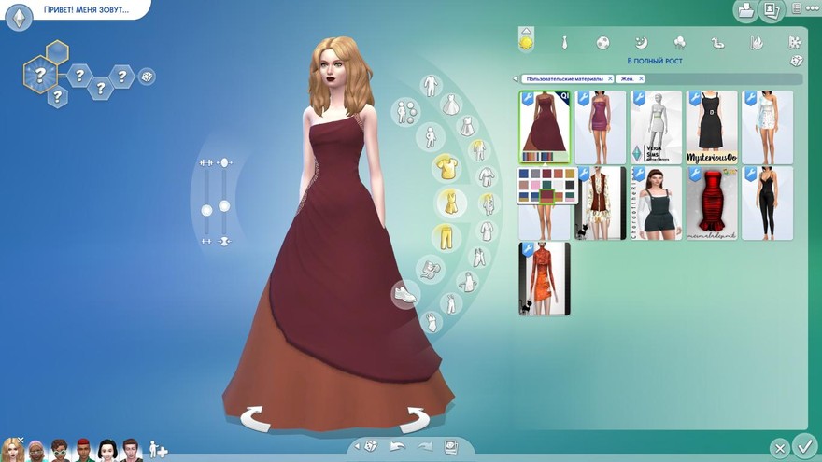Rotate the Sim left with arrow
The image size is (822, 462).
(x=254, y=419)
